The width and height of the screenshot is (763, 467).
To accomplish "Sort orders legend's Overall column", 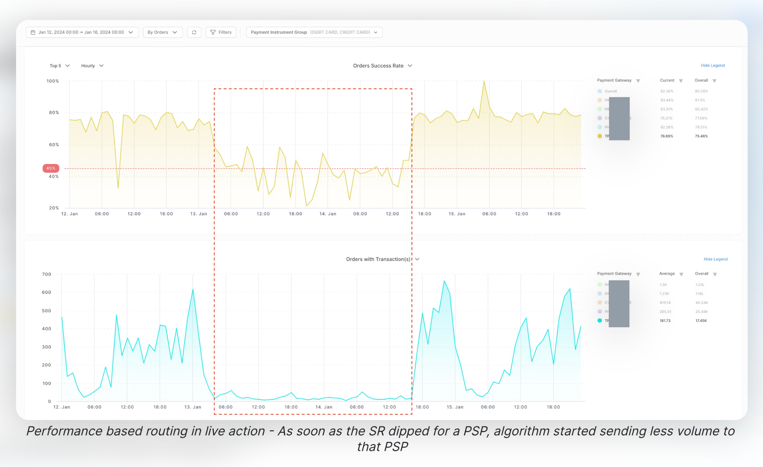I will pyautogui.click(x=715, y=274).
